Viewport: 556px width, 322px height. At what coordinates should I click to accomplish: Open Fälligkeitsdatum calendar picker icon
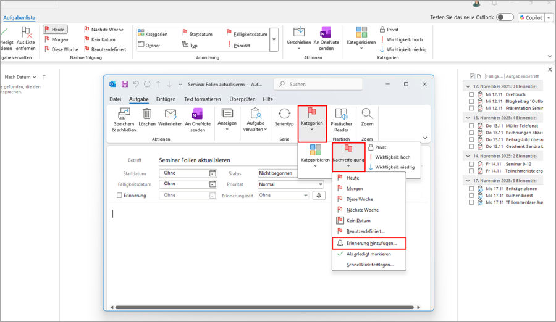pyautogui.click(x=213, y=184)
